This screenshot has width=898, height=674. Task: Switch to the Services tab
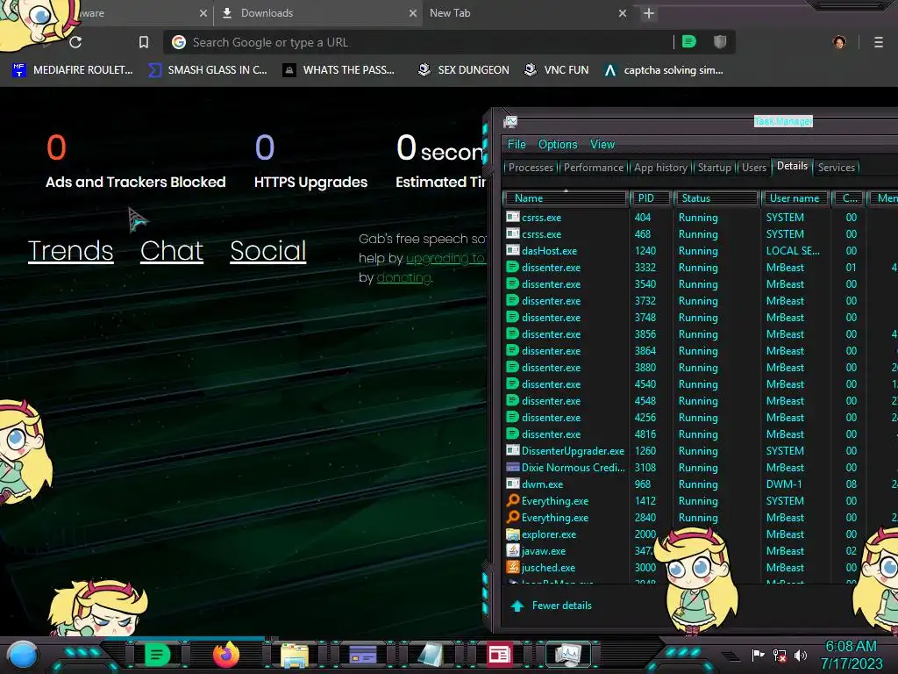(x=836, y=168)
